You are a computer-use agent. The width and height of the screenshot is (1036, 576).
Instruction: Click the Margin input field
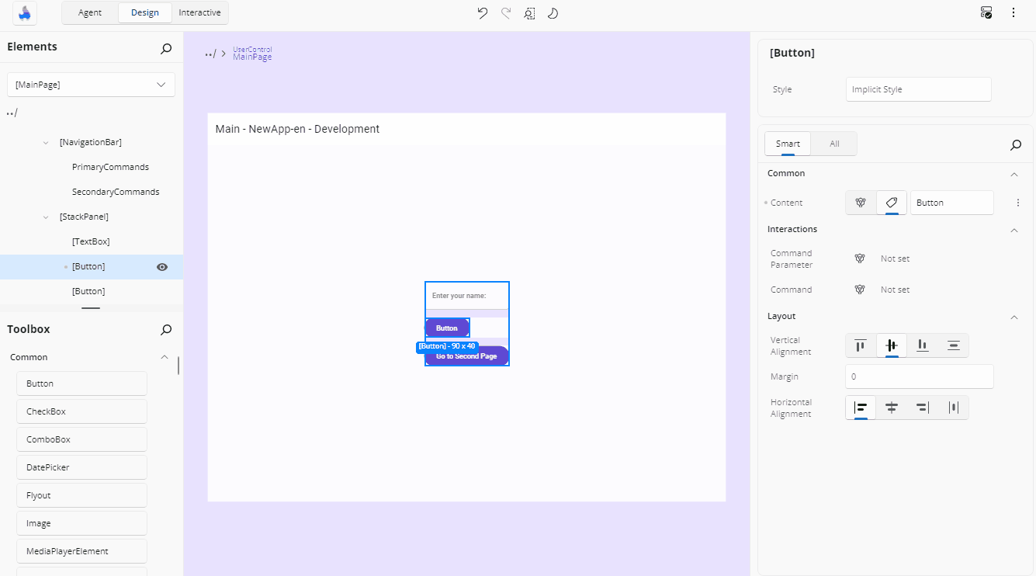click(919, 376)
